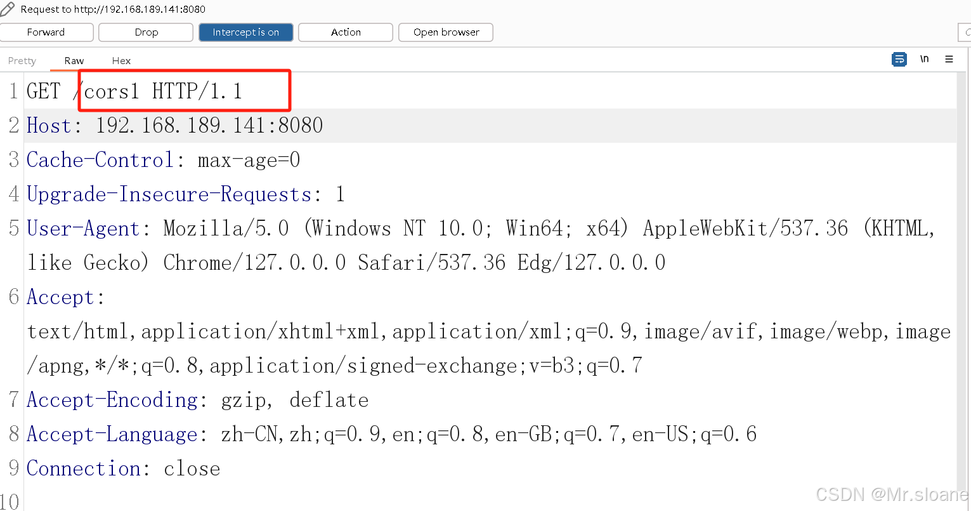This screenshot has height=511, width=971.
Task: Click the Accept-Language header name
Action: (112, 434)
